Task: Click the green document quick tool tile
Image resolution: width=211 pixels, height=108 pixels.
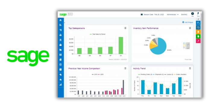Action: tap(198, 36)
